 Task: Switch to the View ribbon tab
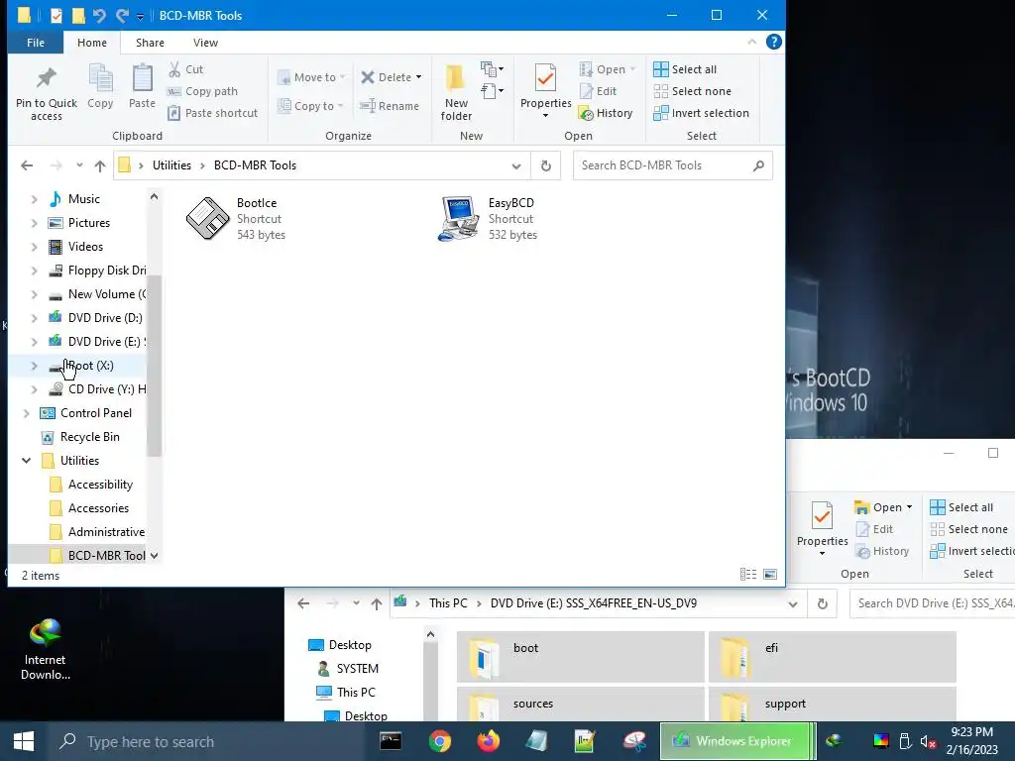205,43
